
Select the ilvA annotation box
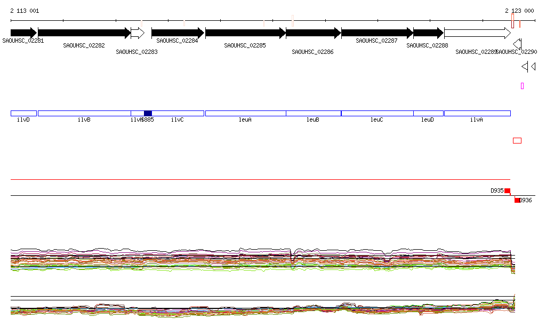[x=477, y=113]
